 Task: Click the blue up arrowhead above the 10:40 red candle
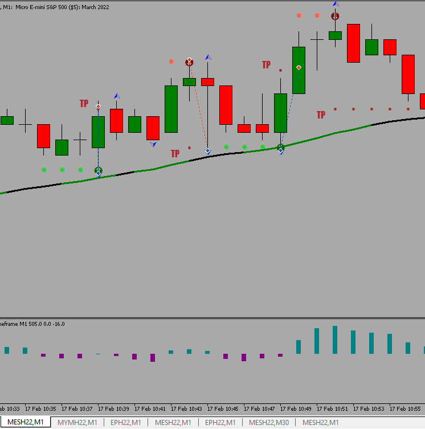[117, 96]
